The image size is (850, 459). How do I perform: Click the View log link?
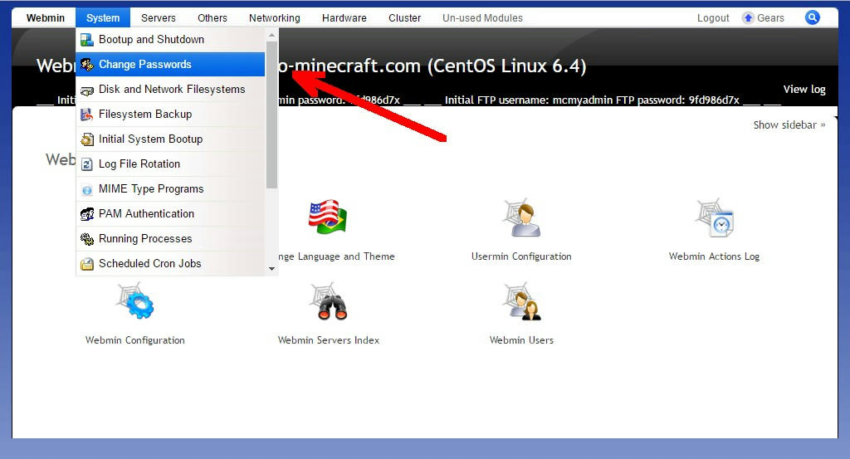804,90
